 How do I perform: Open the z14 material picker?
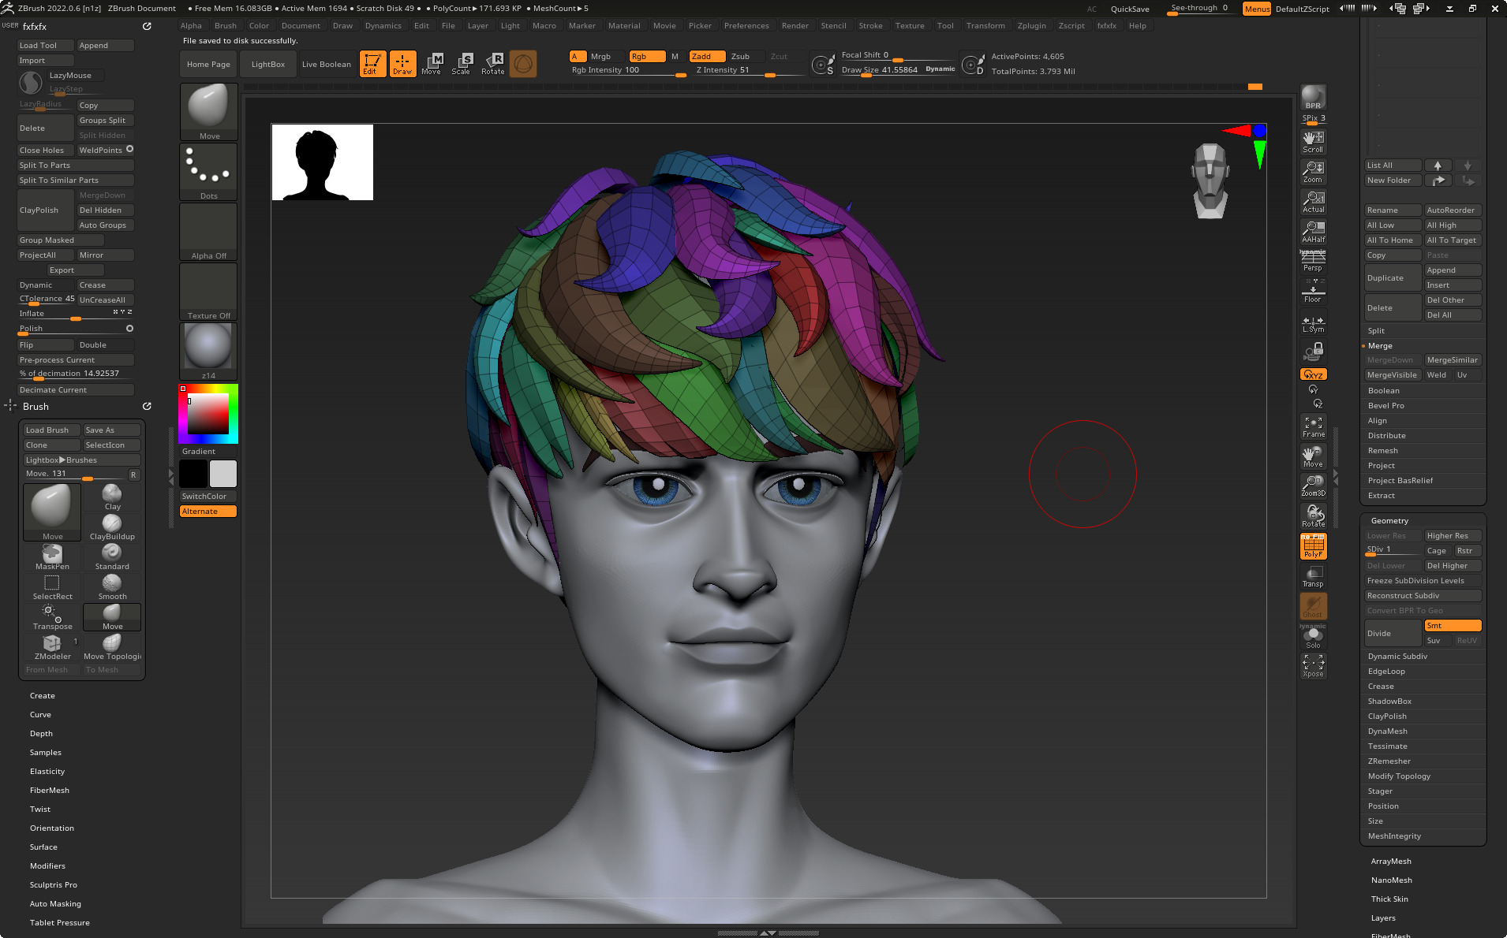point(208,352)
